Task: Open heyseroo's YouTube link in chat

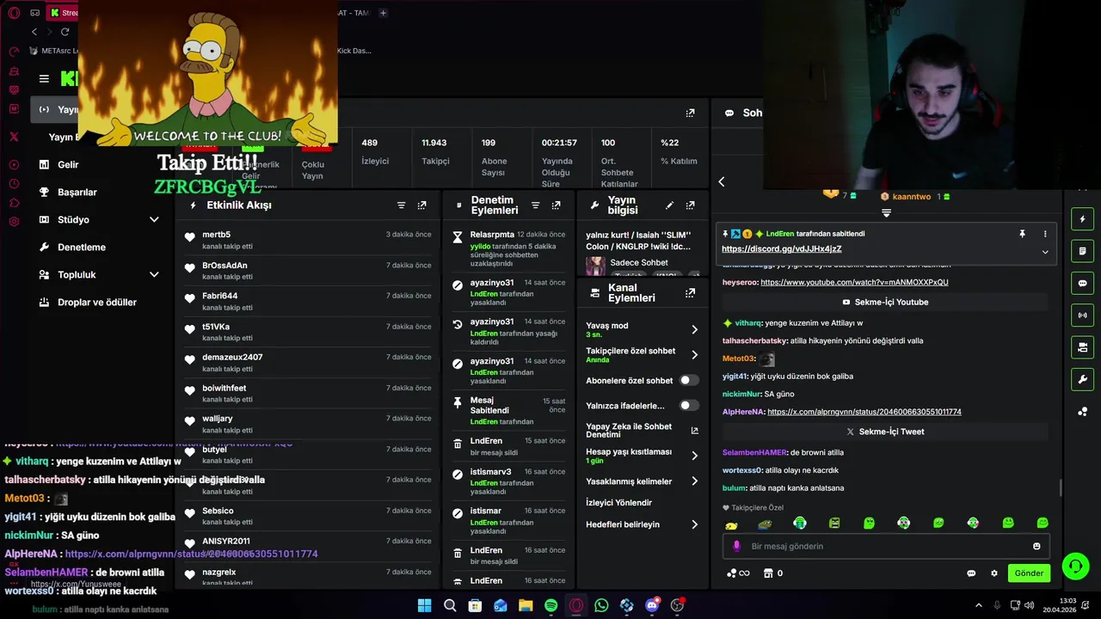Action: coord(854,282)
